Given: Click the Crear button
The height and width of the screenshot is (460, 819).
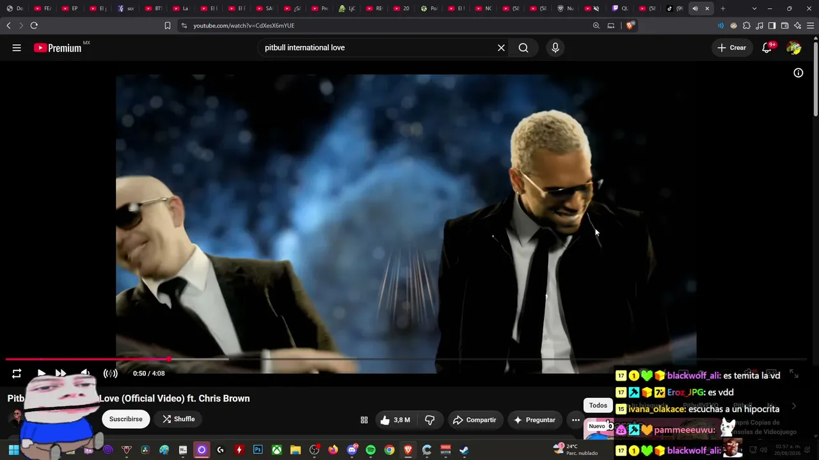Looking at the screenshot, I should (x=731, y=48).
